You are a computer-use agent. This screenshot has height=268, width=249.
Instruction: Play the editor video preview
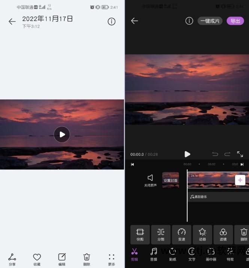(x=187, y=154)
